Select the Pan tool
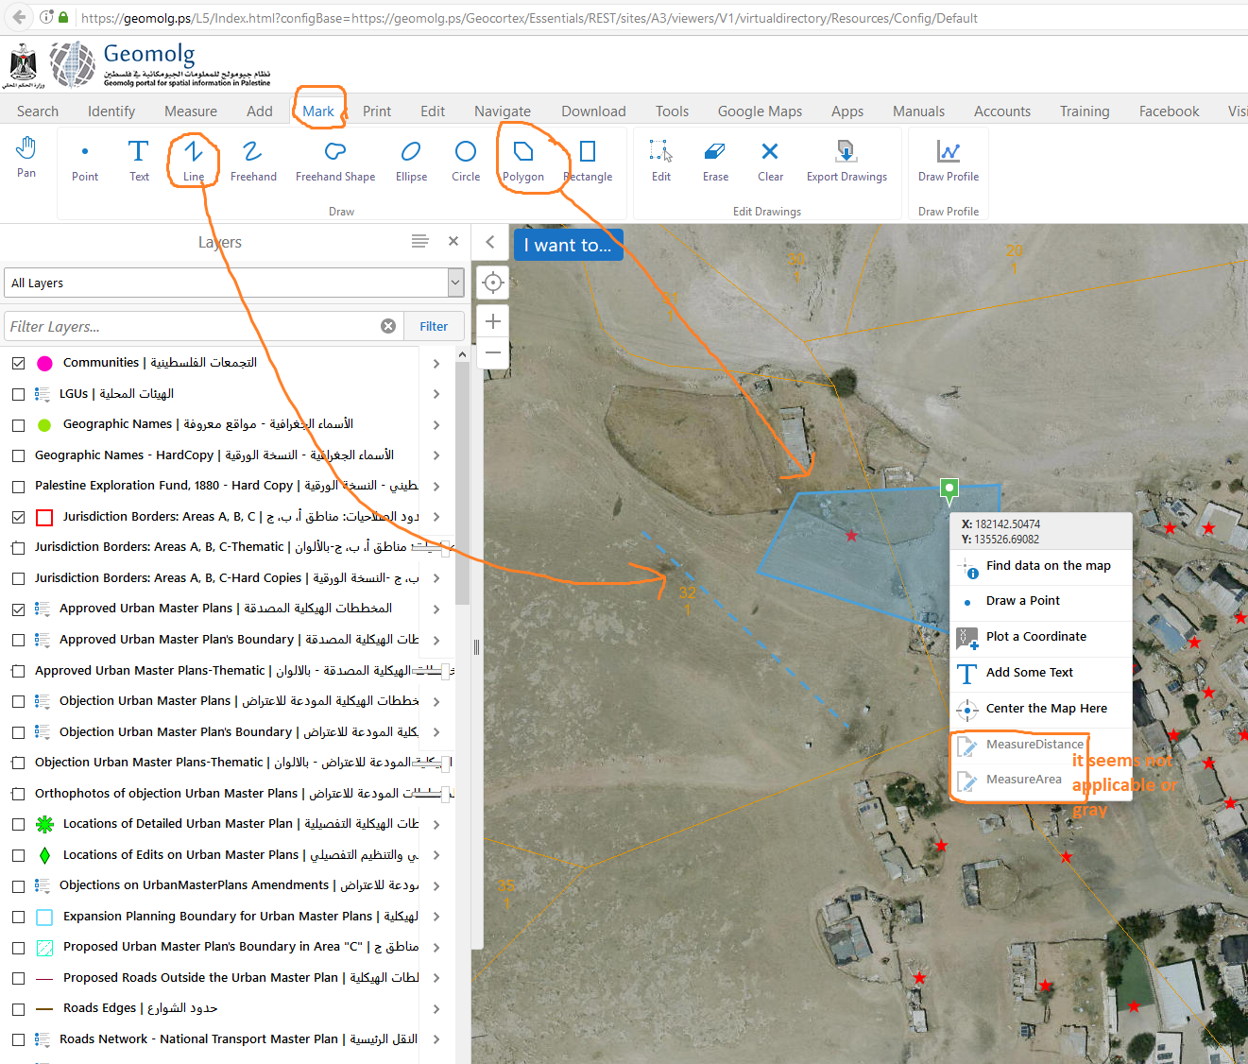 [26, 157]
